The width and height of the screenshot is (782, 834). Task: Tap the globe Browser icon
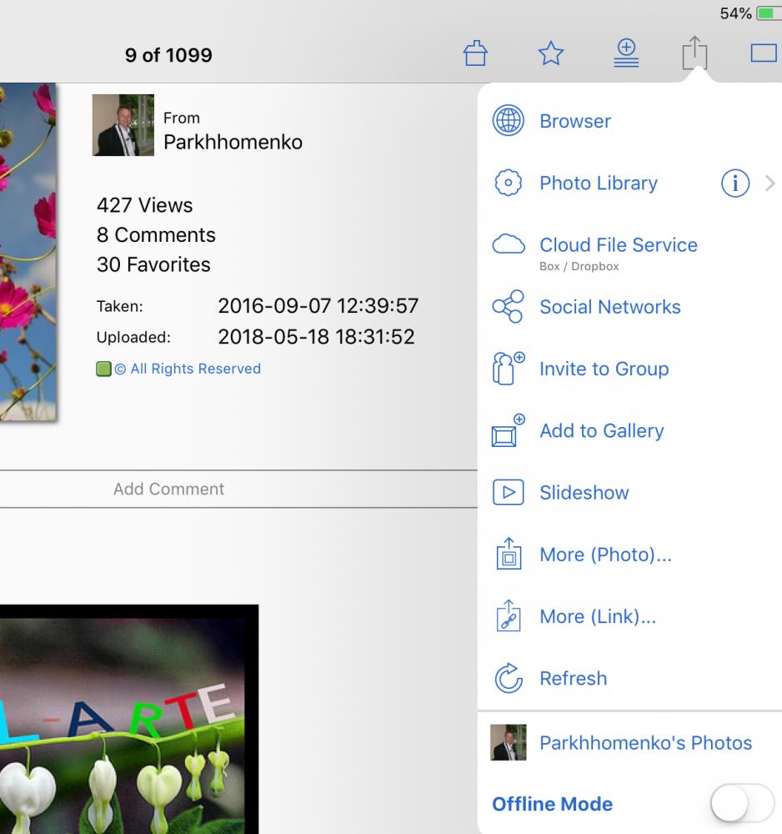point(509,120)
